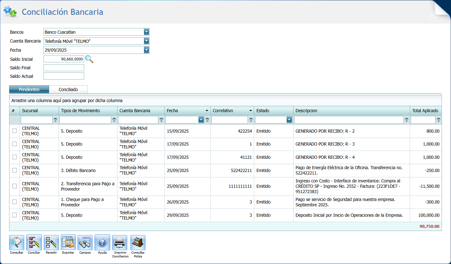451x264 pixels.
Task: Click the Campos binoculars icon
Action: 85,242
